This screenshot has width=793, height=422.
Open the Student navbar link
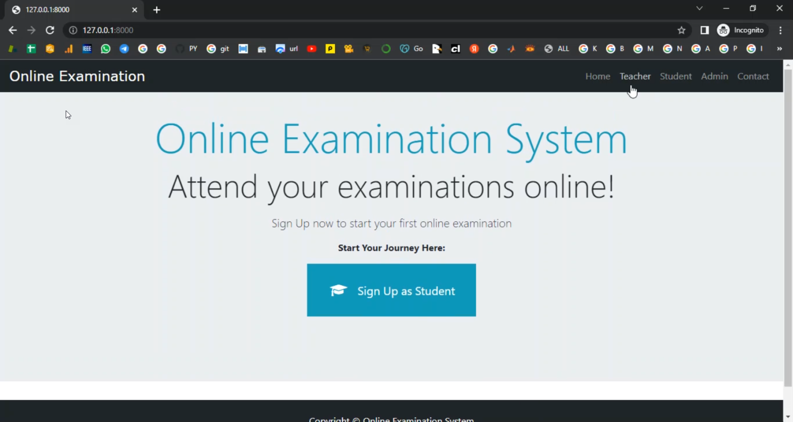pos(676,76)
